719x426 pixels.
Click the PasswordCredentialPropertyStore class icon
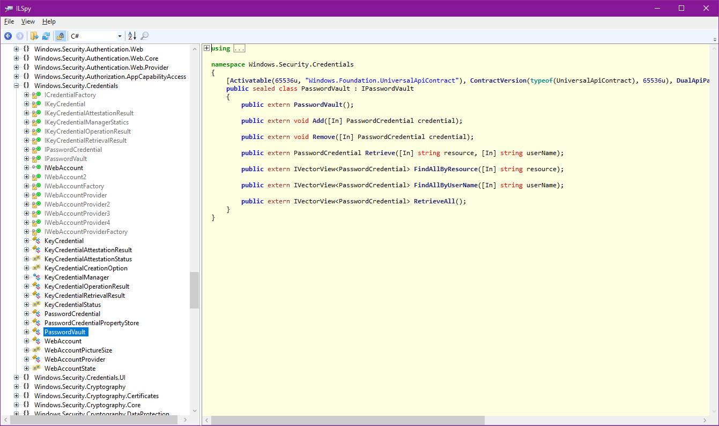point(36,323)
